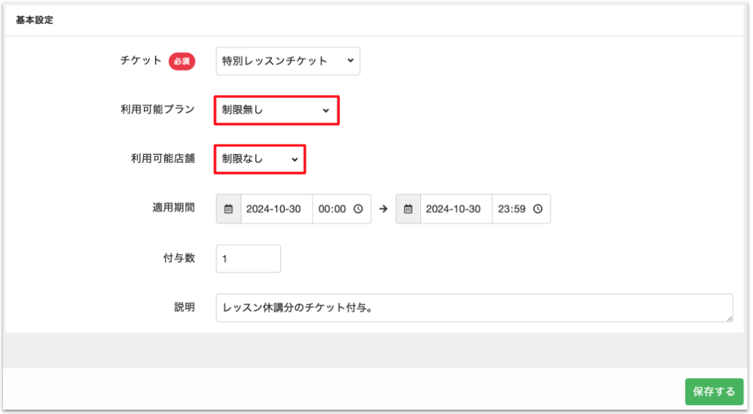The height and width of the screenshot is (414, 753).
Task: Focus the 23:59 end time field
Action: (512, 209)
